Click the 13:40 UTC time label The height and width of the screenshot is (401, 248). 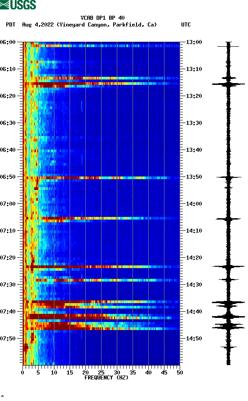194,150
